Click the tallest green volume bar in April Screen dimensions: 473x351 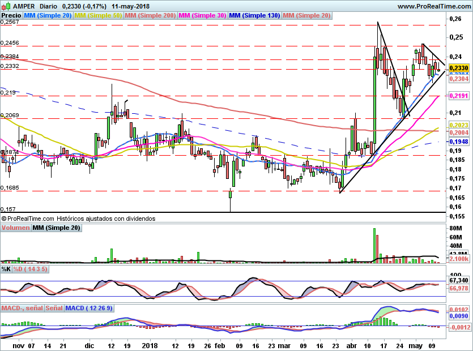pyautogui.click(x=374, y=246)
